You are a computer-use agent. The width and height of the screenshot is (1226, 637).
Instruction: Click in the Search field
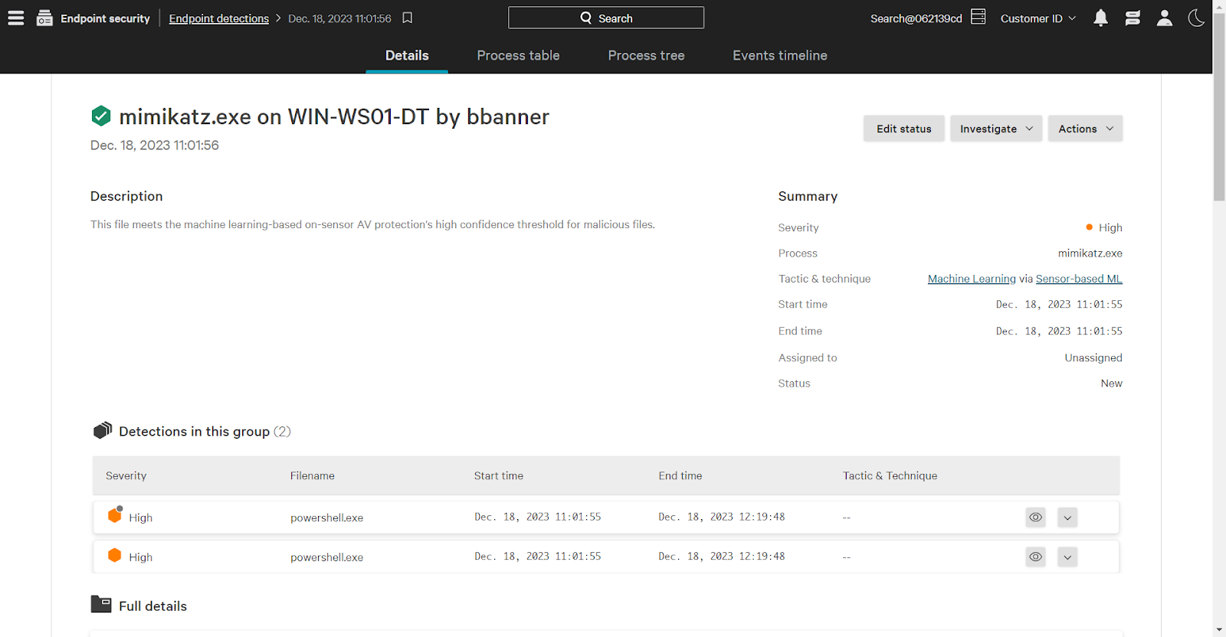(x=605, y=18)
